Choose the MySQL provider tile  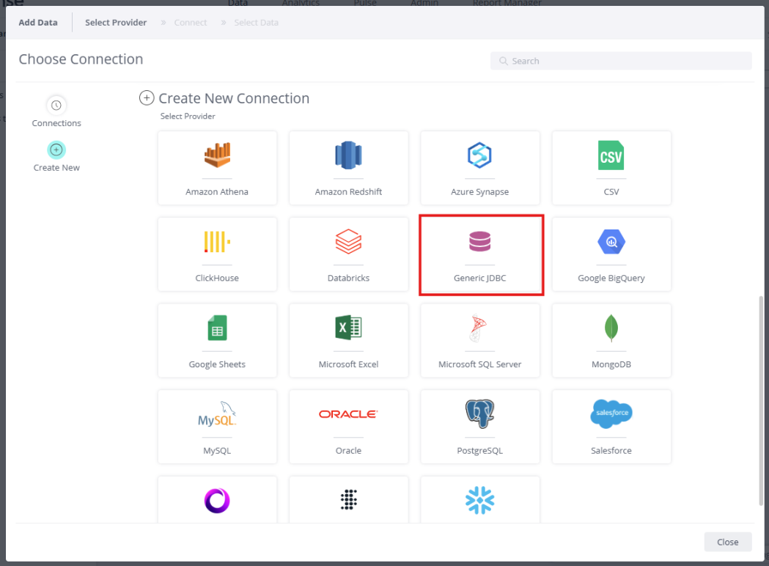click(217, 427)
